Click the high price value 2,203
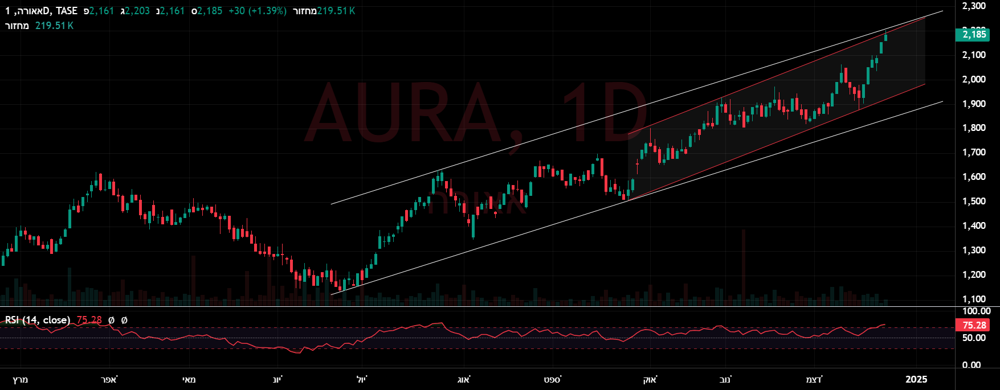 [x=137, y=11]
